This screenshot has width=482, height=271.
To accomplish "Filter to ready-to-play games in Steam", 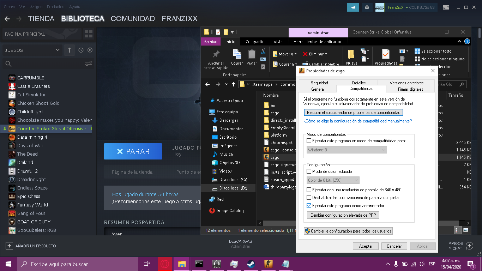I will coord(90,50).
